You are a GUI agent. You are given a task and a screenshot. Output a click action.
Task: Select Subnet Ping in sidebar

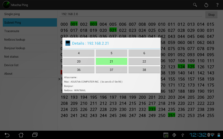[x=30, y=23]
